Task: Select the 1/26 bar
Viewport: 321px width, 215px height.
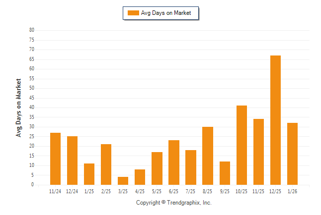Action: [292, 154]
